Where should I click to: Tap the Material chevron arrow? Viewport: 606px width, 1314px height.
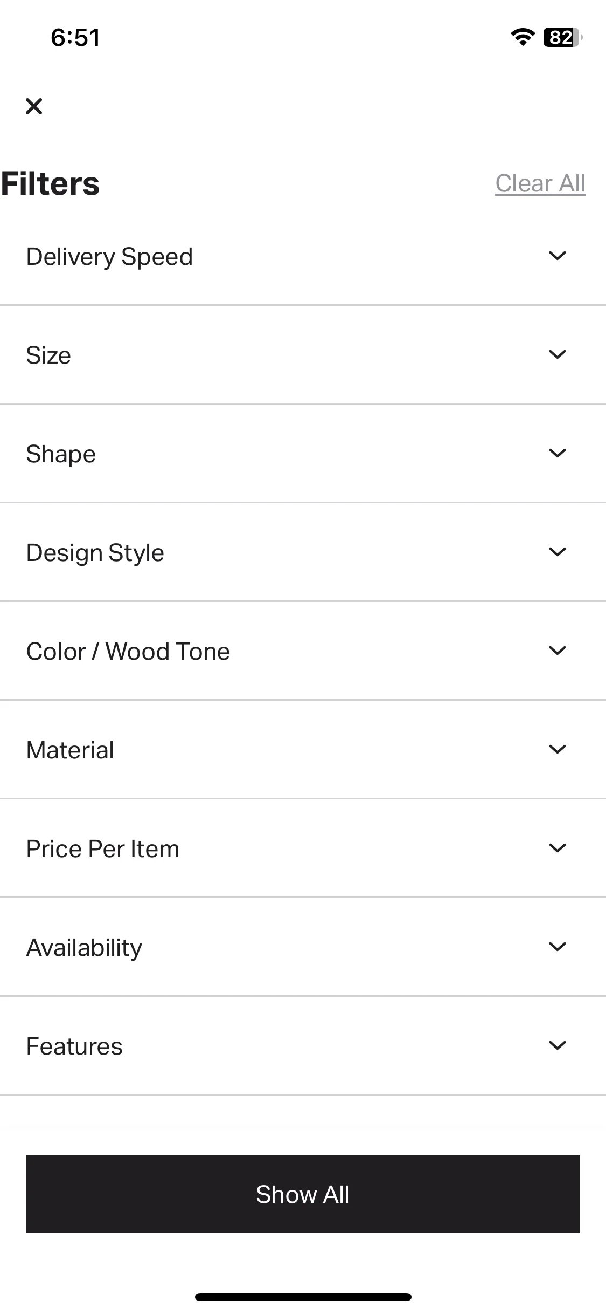[x=557, y=749]
